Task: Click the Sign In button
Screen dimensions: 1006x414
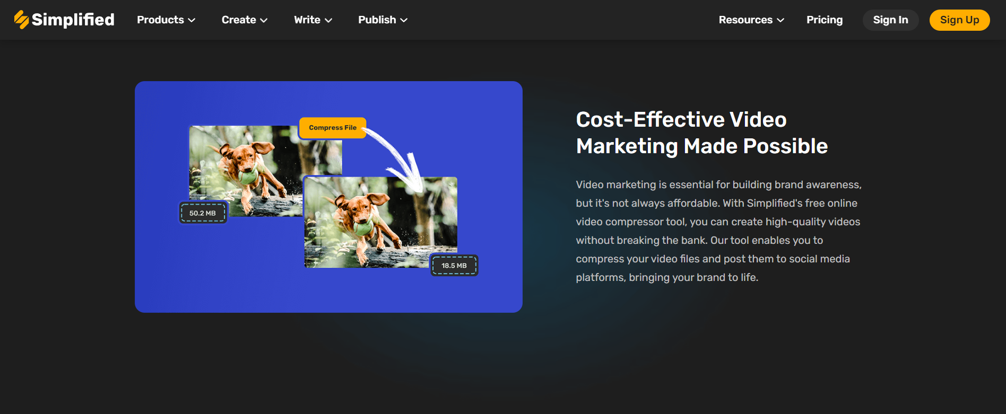Action: 890,20
